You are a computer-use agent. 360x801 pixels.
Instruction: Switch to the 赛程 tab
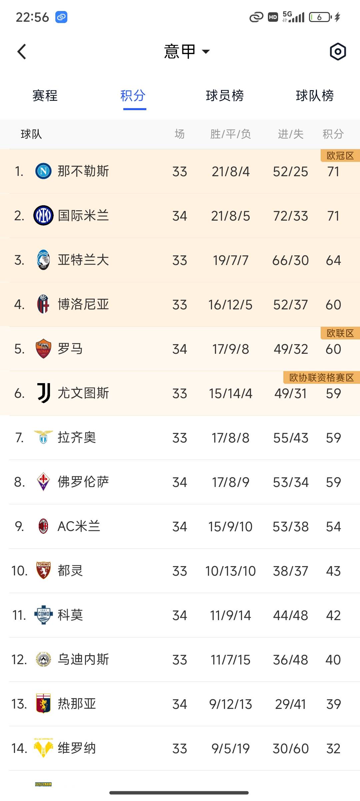45,96
